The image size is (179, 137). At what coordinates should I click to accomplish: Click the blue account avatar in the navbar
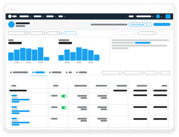click(158, 17)
